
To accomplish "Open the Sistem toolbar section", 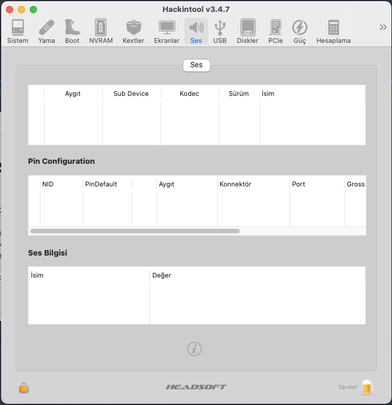I will click(x=17, y=31).
